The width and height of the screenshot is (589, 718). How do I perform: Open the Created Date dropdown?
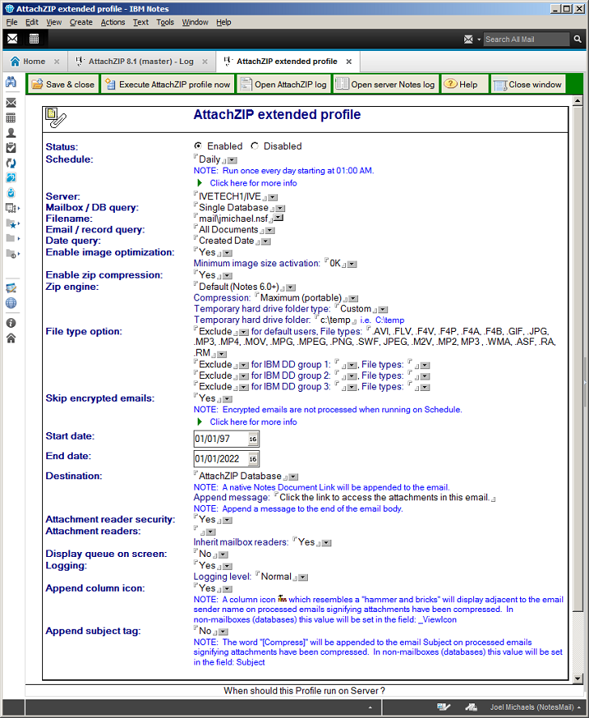click(x=266, y=241)
